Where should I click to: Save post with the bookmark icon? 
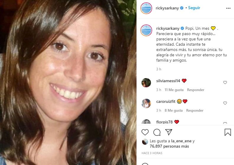(227, 132)
